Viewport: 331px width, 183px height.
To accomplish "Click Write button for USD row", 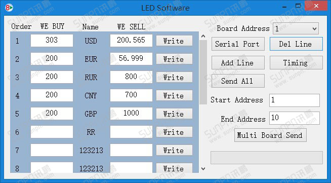I will (x=174, y=41).
